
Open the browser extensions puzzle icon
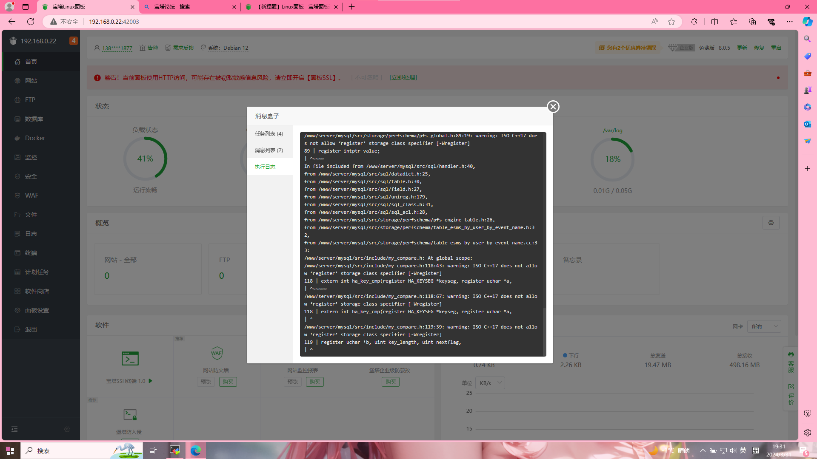click(x=694, y=22)
